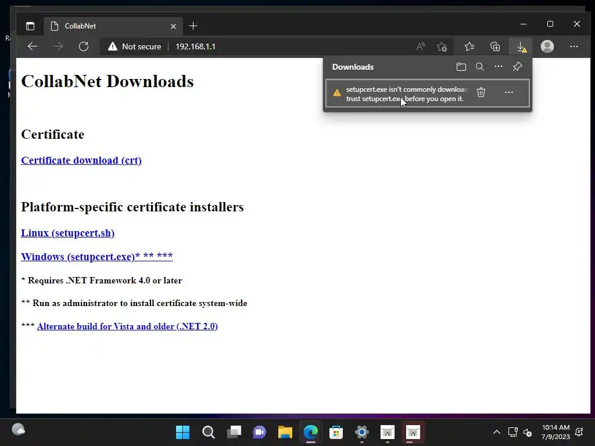This screenshot has height=446, width=595.
Task: Switch to the CollabNet tab
Action: 113,26
